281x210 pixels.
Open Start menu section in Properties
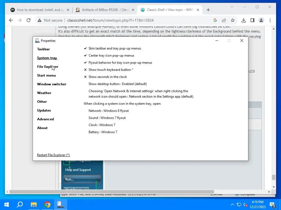coord(46,75)
